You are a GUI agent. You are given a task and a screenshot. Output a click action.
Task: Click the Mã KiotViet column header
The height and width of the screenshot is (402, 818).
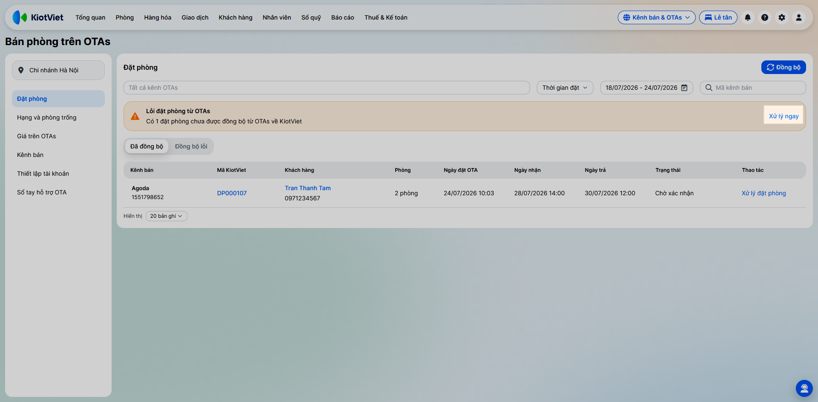pyautogui.click(x=231, y=170)
